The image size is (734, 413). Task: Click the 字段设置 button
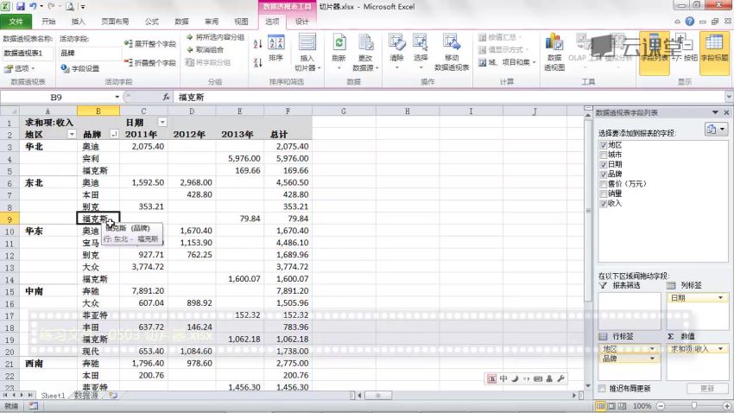(80, 68)
